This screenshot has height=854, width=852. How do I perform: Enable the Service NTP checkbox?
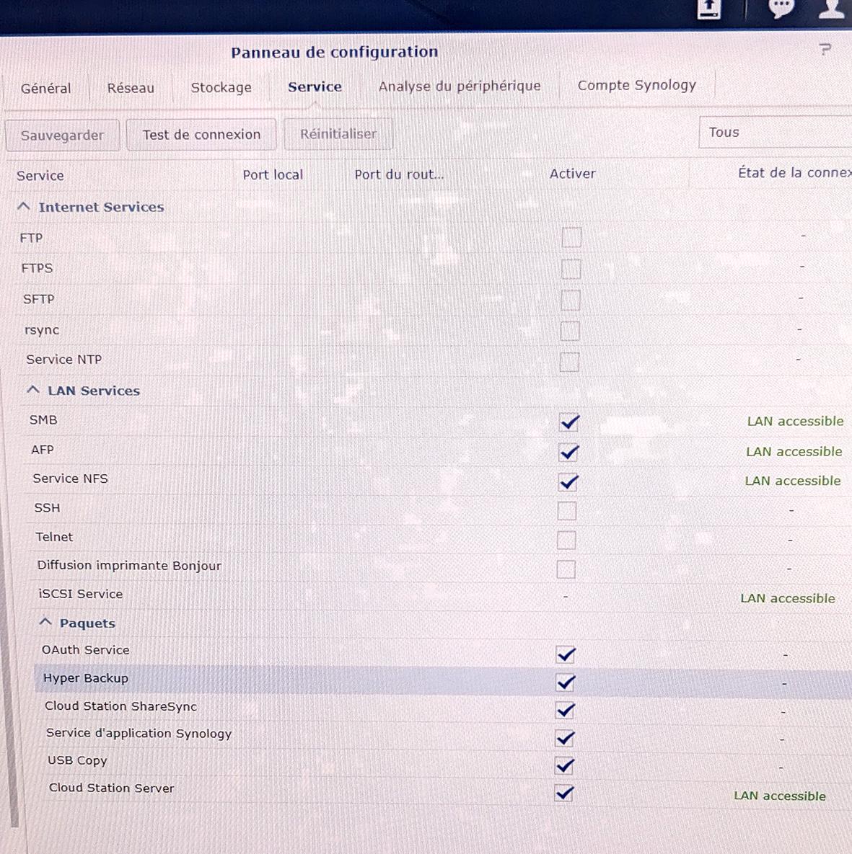(x=569, y=362)
